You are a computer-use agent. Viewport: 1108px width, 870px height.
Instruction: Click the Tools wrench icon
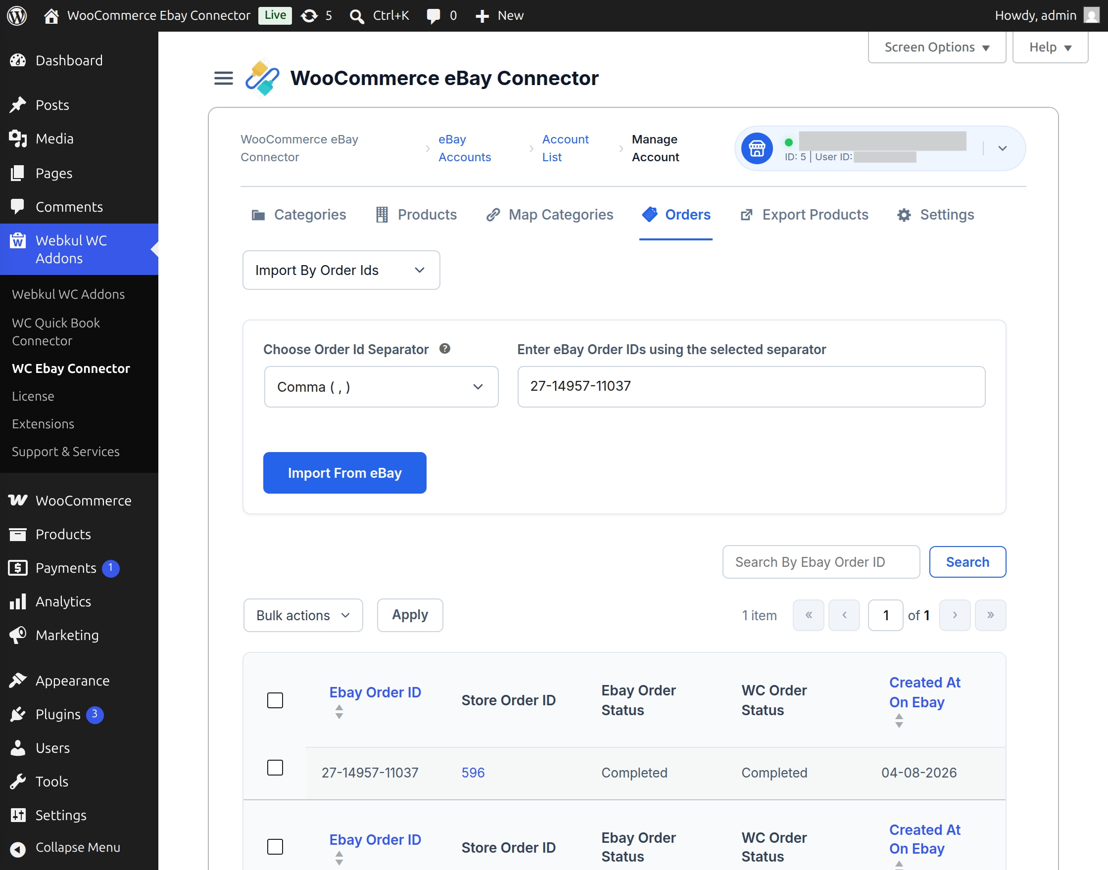point(18,781)
